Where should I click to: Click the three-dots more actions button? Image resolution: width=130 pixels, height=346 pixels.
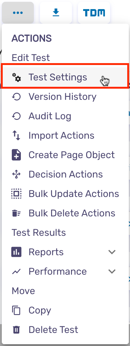(18, 12)
